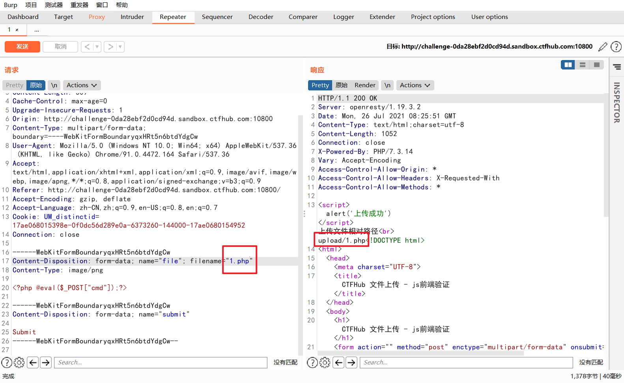Switch to Proxy tab

(97, 17)
